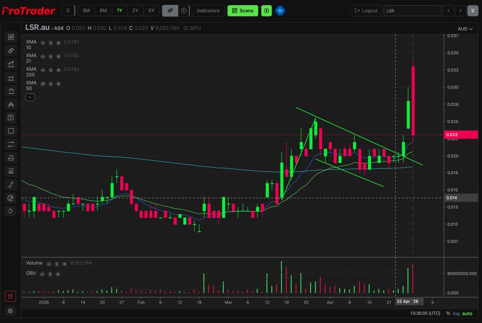The height and width of the screenshot is (323, 482).
Task: Select the Text annotation tool
Action: [x=11, y=117]
